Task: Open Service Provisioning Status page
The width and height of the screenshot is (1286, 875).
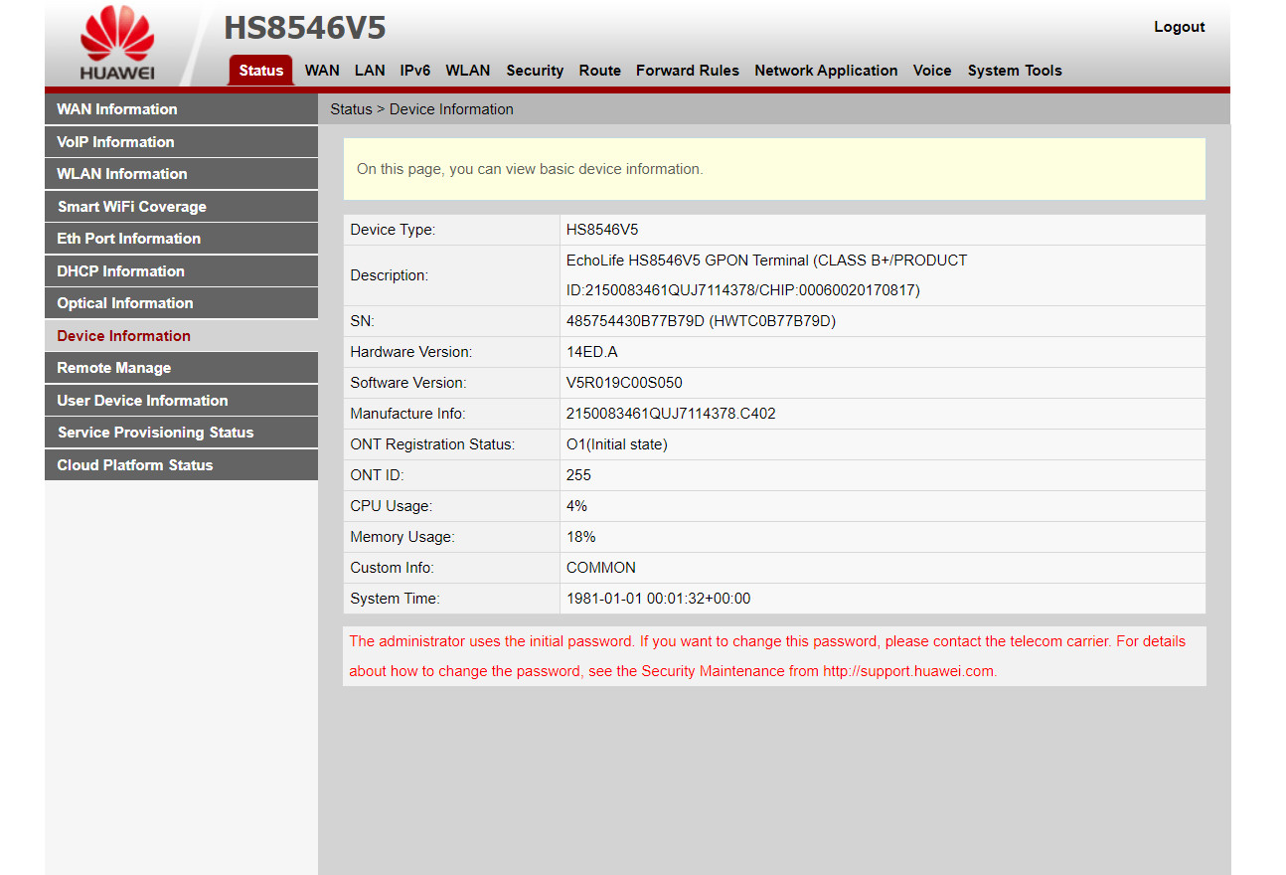Action: [155, 433]
